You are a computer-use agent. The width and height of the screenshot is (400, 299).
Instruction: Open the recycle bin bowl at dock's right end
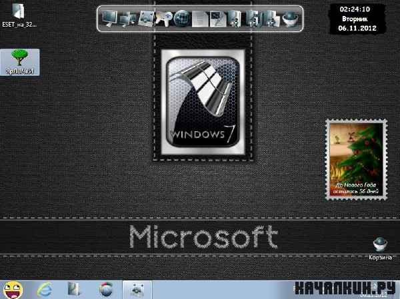[290, 19]
